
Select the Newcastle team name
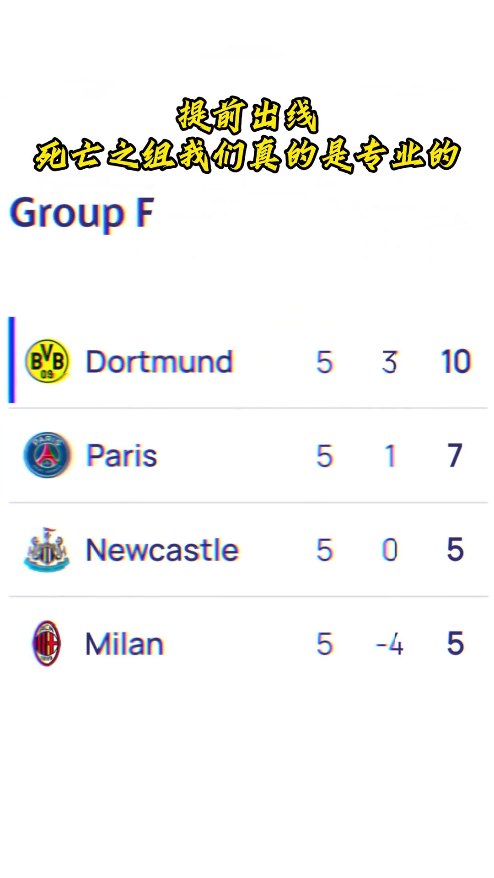162,550
